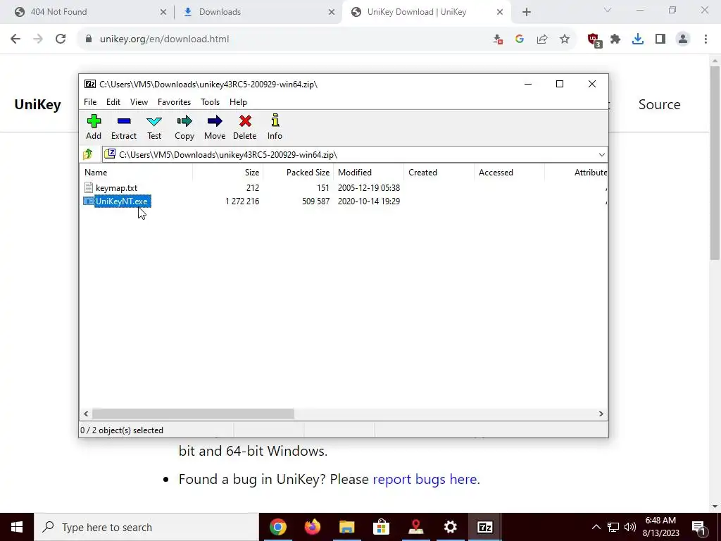Viewport: 721px width, 541px height.
Task: Open File Explorer from the taskbar
Action: [347, 527]
